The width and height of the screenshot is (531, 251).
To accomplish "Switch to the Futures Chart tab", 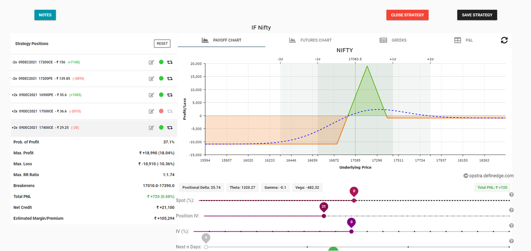I will 310,40.
